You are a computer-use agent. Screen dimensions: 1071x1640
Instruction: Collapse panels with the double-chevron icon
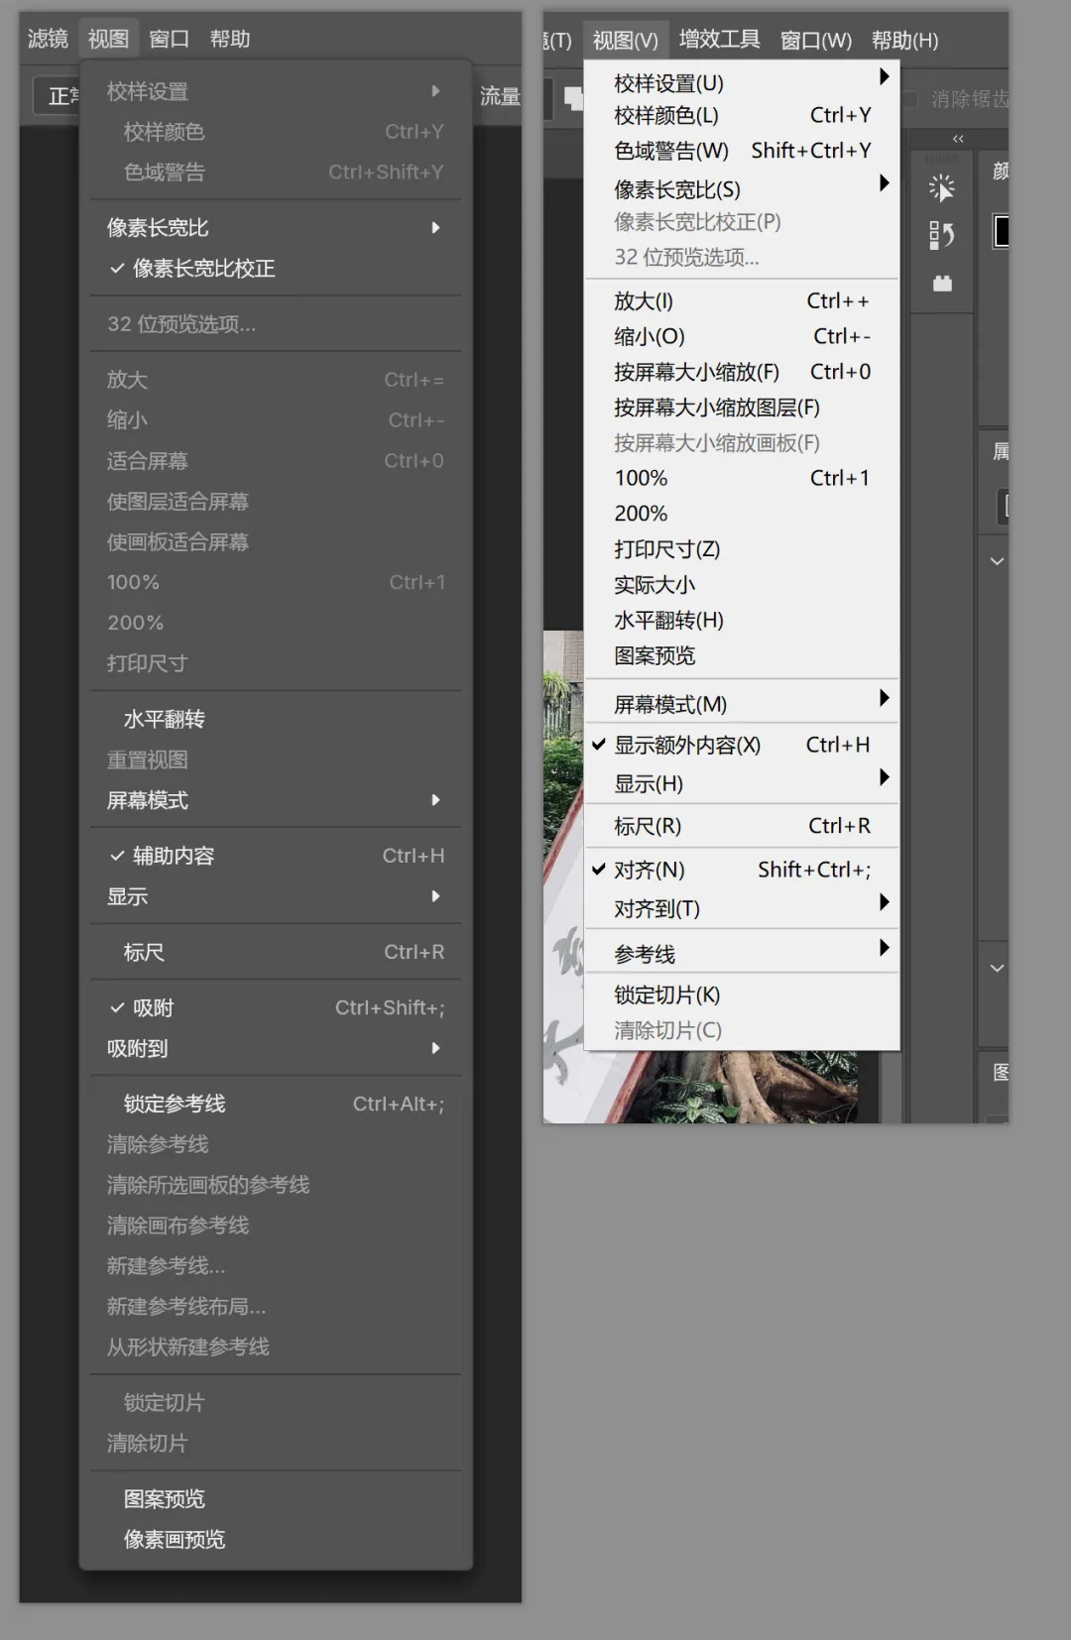tap(958, 139)
